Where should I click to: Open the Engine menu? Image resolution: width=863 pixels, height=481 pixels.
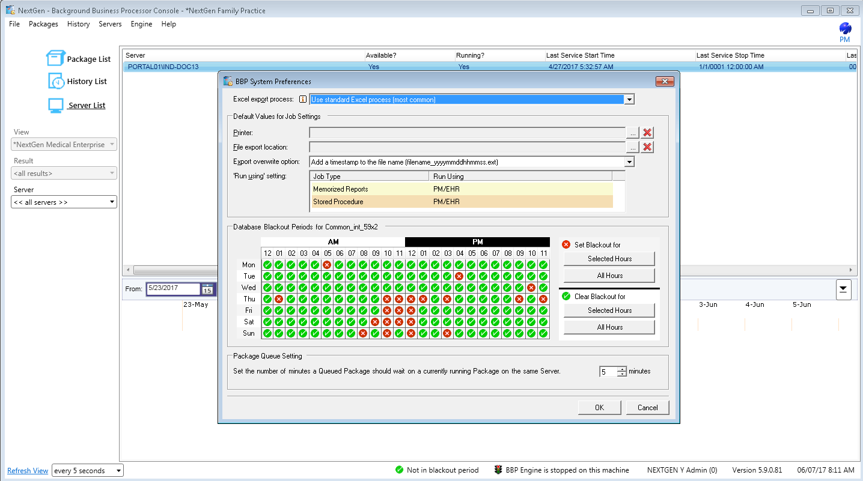(x=141, y=24)
